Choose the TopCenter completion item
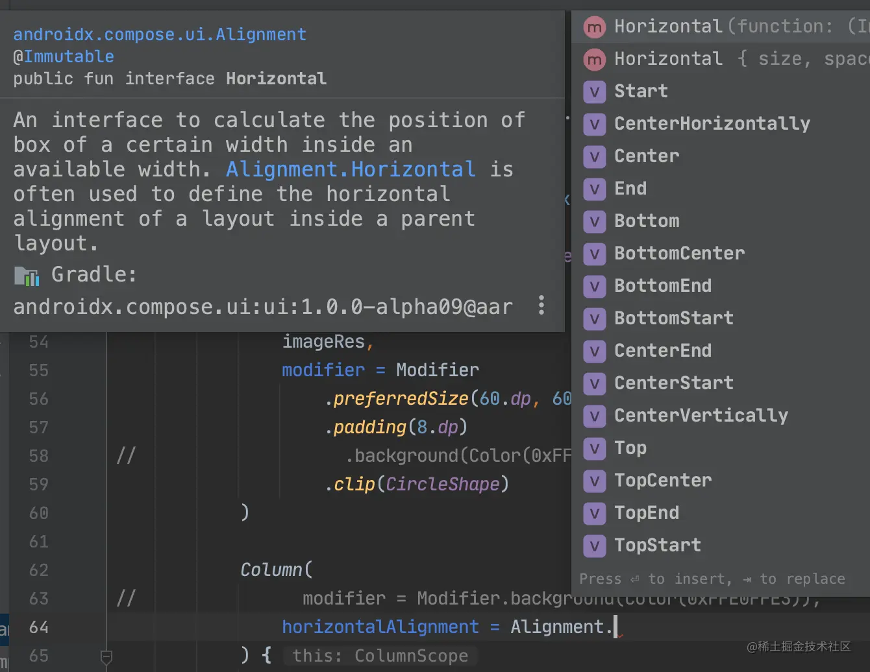The height and width of the screenshot is (672, 870). pos(663,481)
